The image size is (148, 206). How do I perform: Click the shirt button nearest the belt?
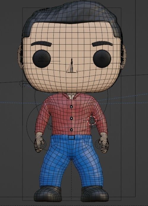(71, 130)
